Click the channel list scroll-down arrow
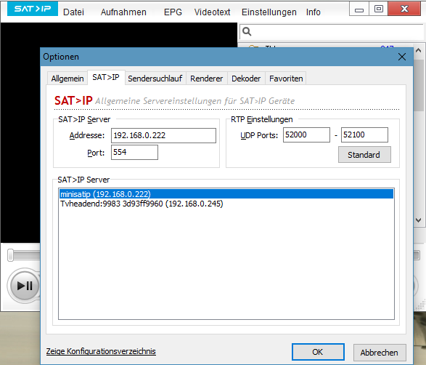The width and height of the screenshot is (426, 365). [419, 220]
